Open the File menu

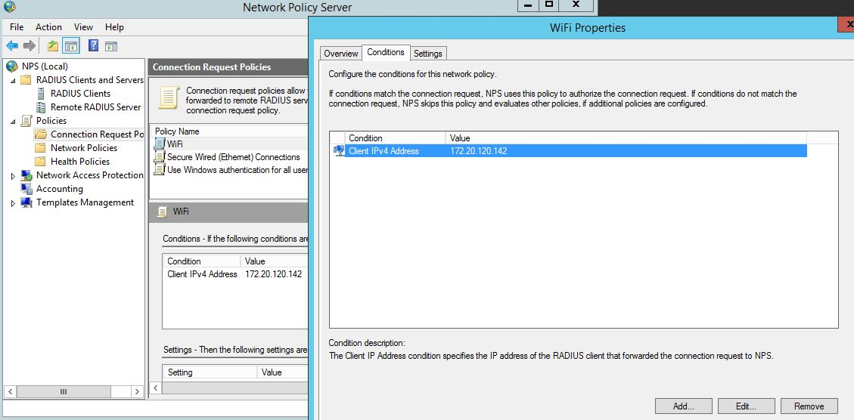(x=17, y=27)
